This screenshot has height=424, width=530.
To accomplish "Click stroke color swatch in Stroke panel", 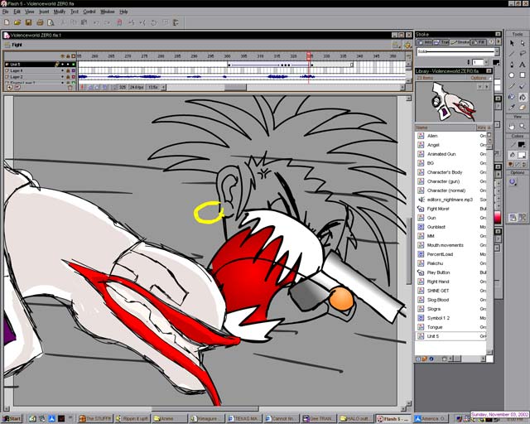I will click(496, 62).
